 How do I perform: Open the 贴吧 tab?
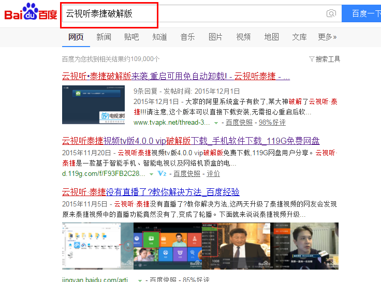tap(131, 37)
